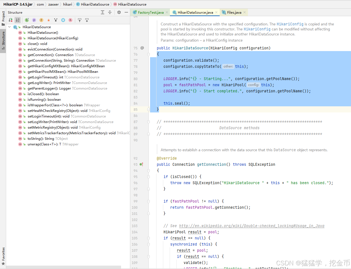Click the FactoryTest.java tab's class icon
The width and height of the screenshot is (351, 269).
pos(135,12)
